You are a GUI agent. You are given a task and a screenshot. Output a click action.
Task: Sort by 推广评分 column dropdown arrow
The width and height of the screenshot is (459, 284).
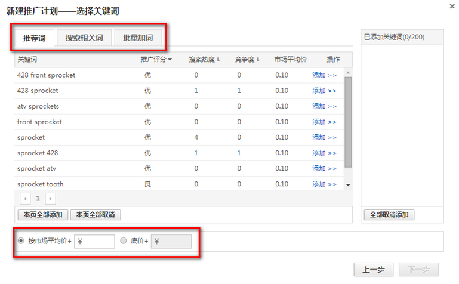170,60
